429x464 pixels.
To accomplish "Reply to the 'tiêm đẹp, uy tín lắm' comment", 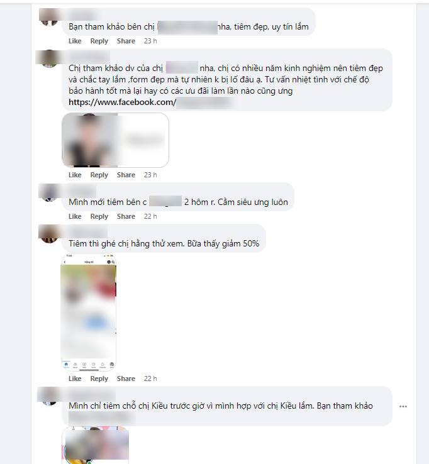I will coord(99,41).
